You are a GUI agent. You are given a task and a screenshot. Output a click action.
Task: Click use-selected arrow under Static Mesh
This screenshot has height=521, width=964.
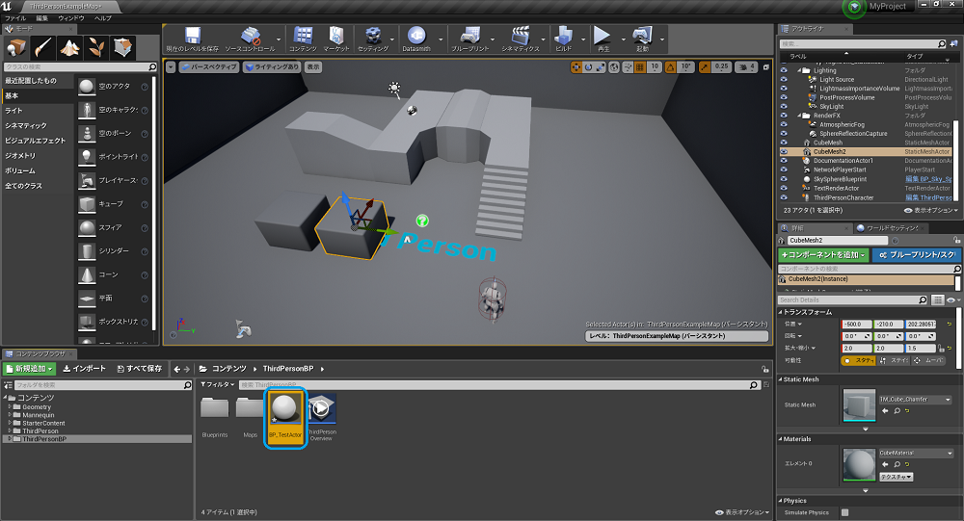pyautogui.click(x=885, y=411)
